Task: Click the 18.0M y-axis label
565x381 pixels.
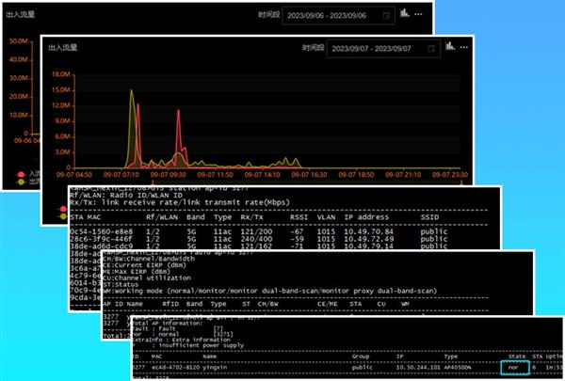Action: pos(61,74)
